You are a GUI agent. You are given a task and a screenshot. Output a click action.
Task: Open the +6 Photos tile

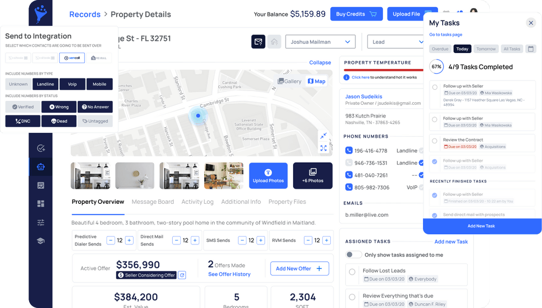click(x=313, y=176)
